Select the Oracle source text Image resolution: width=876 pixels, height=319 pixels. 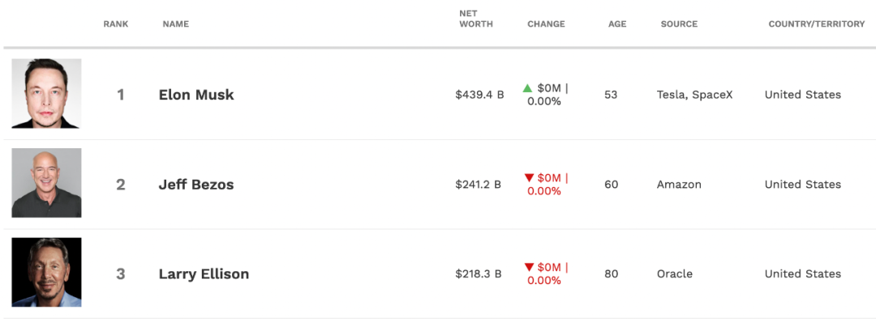click(674, 274)
